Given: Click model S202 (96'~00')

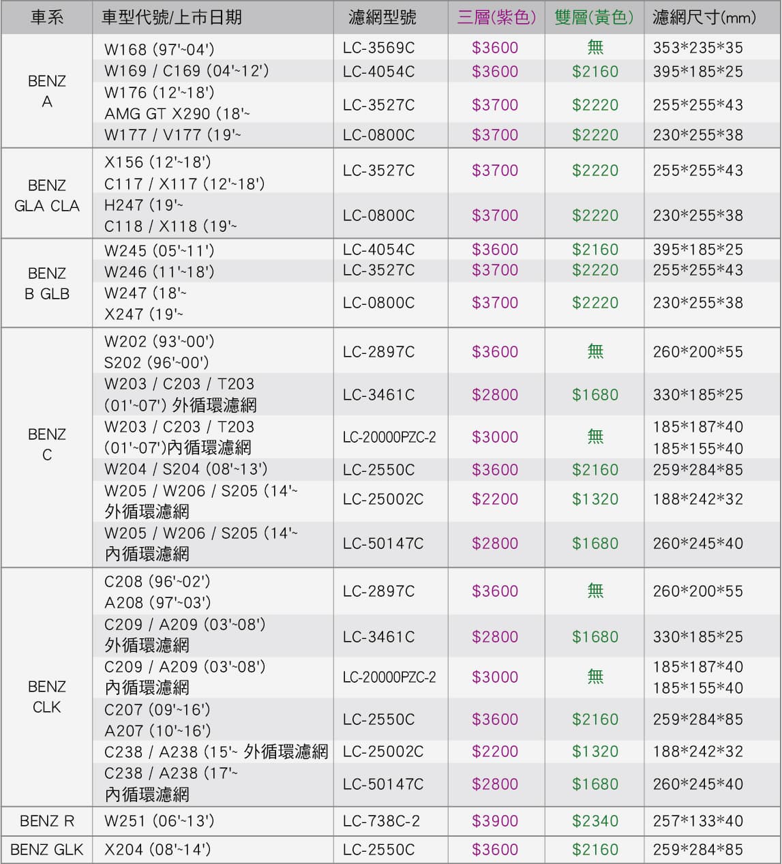Looking at the screenshot, I should [156, 362].
